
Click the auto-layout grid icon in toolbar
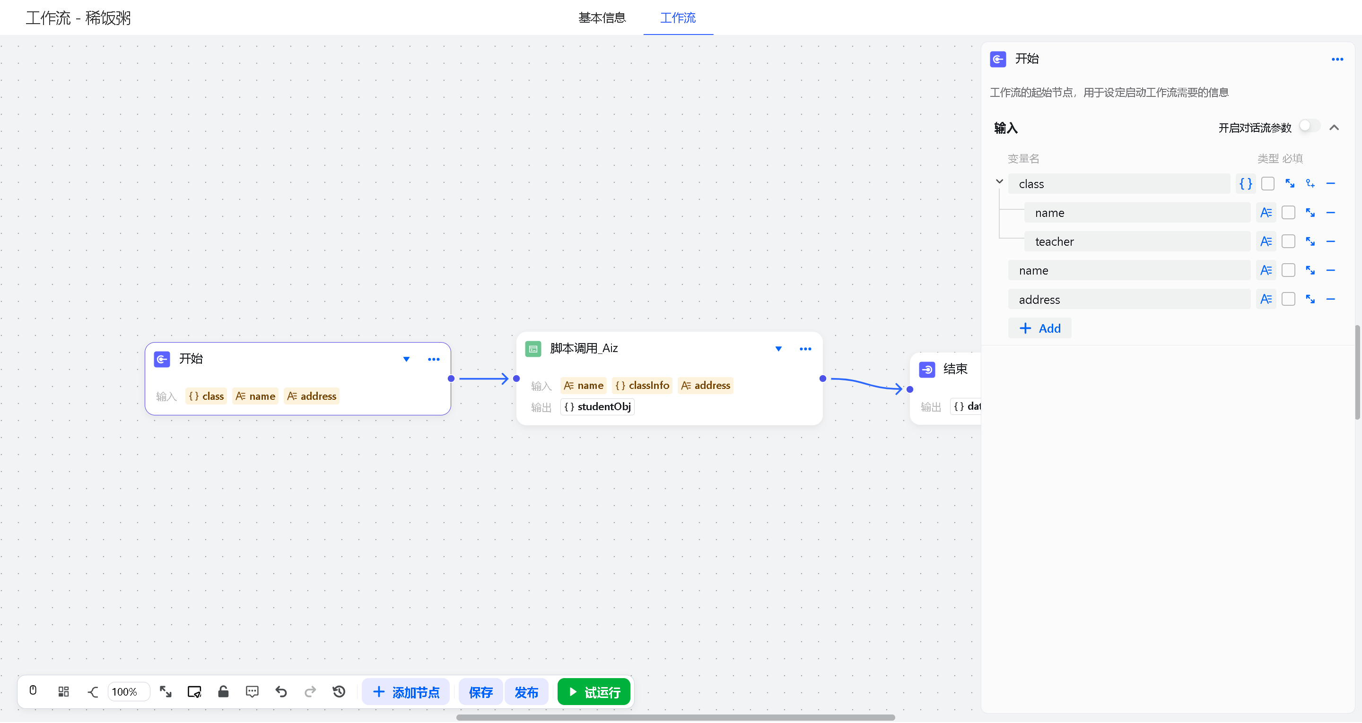tap(63, 691)
